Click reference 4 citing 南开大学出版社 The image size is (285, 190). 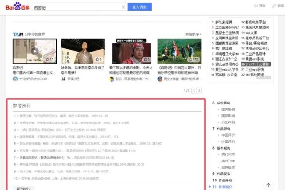click(69, 137)
